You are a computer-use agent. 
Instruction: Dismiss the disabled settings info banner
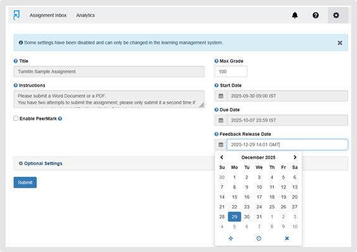click(340, 43)
